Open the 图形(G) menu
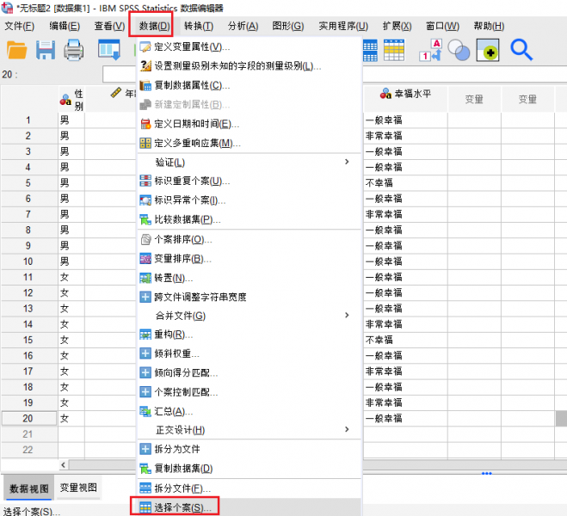 [x=288, y=26]
